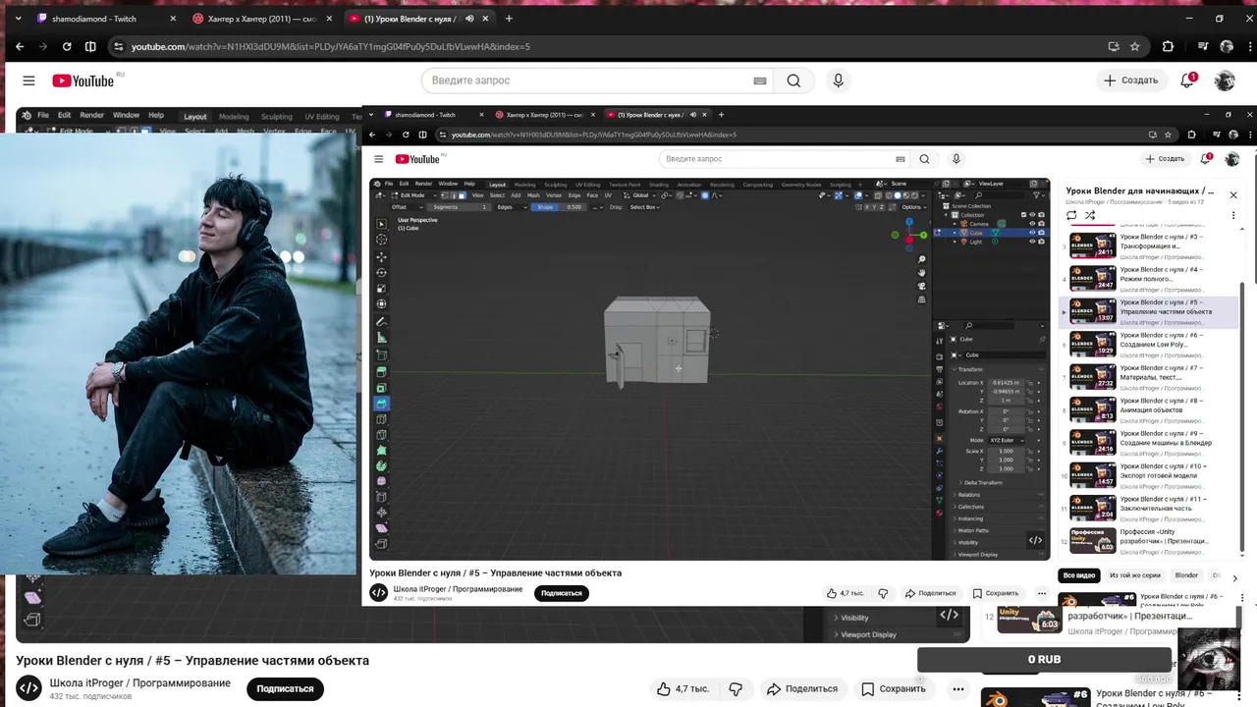This screenshot has height=707, width=1257.
Task: Choose the Spin tool in Blender's toolbar
Action: 381,466
